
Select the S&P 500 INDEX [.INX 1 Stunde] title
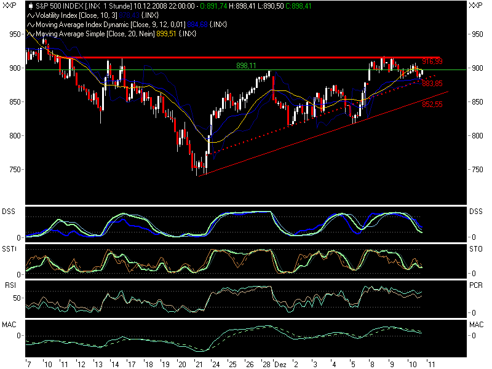pyautogui.click(x=84, y=6)
